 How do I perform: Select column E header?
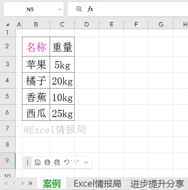[x=112, y=24]
